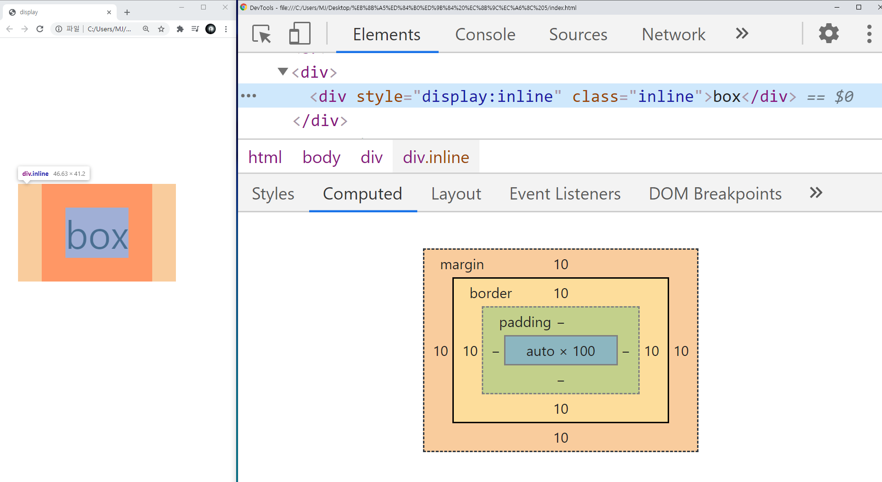Screen dimensions: 882x482
Task: Open the media control icon in Chrome toolbar
Action: pyautogui.click(x=195, y=29)
